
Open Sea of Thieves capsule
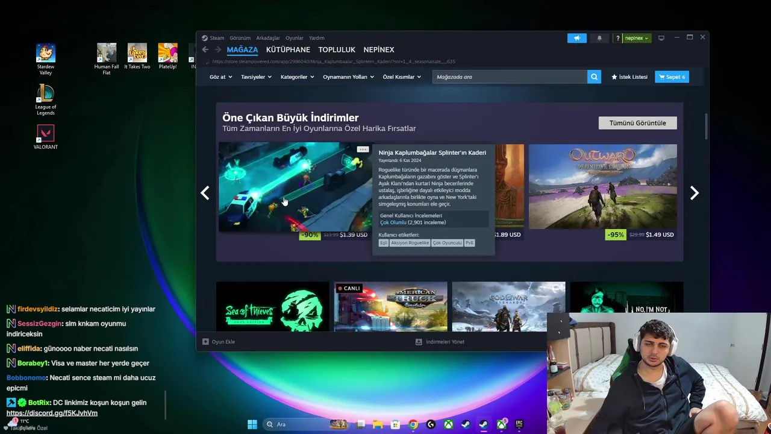(272, 306)
